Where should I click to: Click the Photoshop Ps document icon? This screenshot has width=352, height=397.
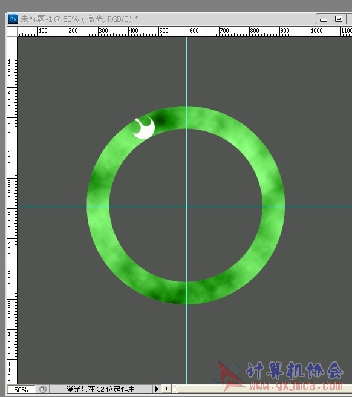(13, 19)
